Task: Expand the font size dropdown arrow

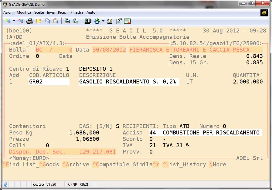Action: pyautogui.click(x=103, y=21)
